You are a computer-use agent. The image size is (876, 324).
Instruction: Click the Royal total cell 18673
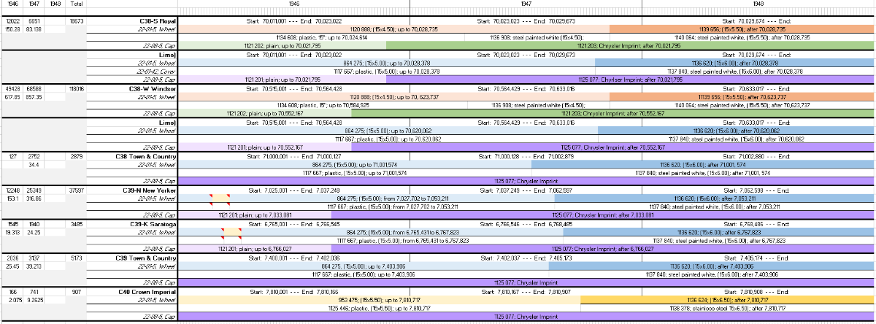[77, 22]
